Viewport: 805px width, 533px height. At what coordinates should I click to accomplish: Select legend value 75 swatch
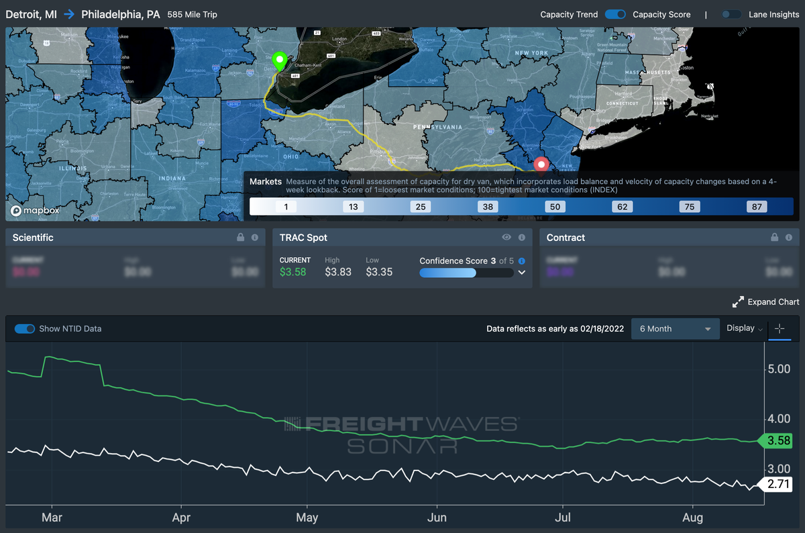click(690, 207)
